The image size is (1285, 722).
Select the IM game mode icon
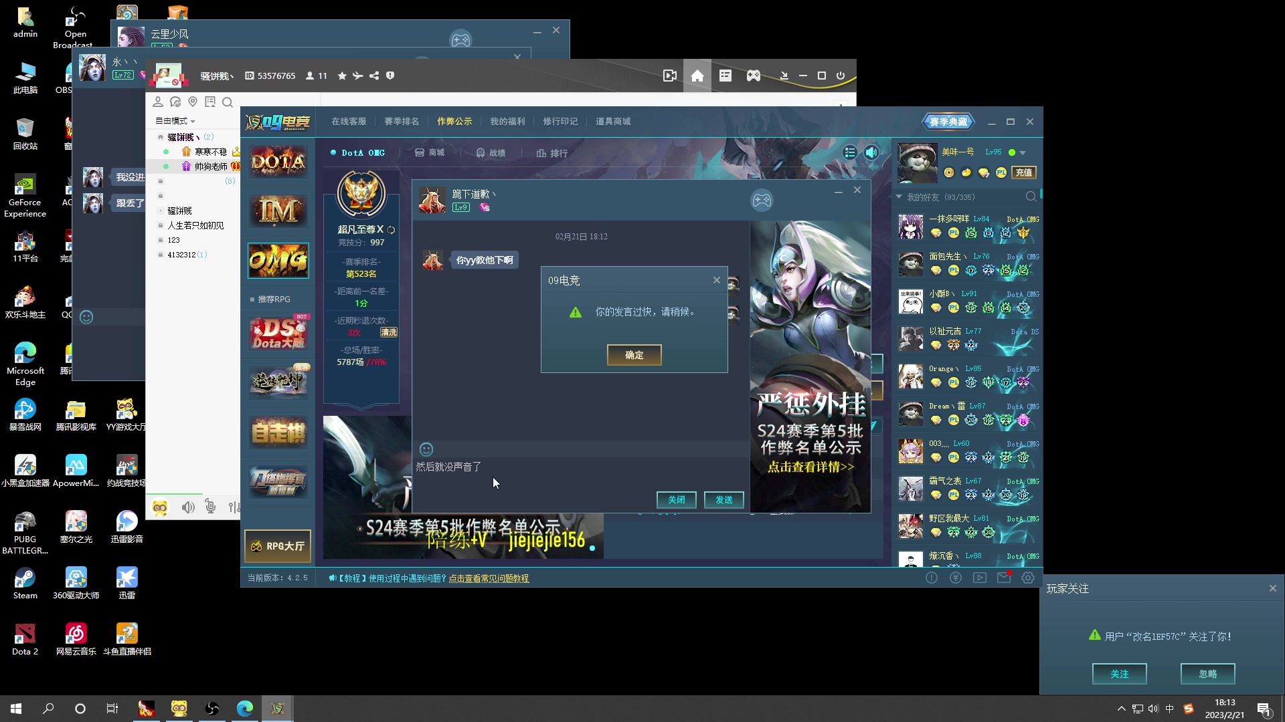click(x=278, y=211)
